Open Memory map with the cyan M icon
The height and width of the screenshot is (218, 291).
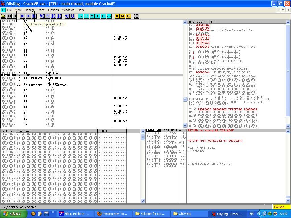click(92, 16)
